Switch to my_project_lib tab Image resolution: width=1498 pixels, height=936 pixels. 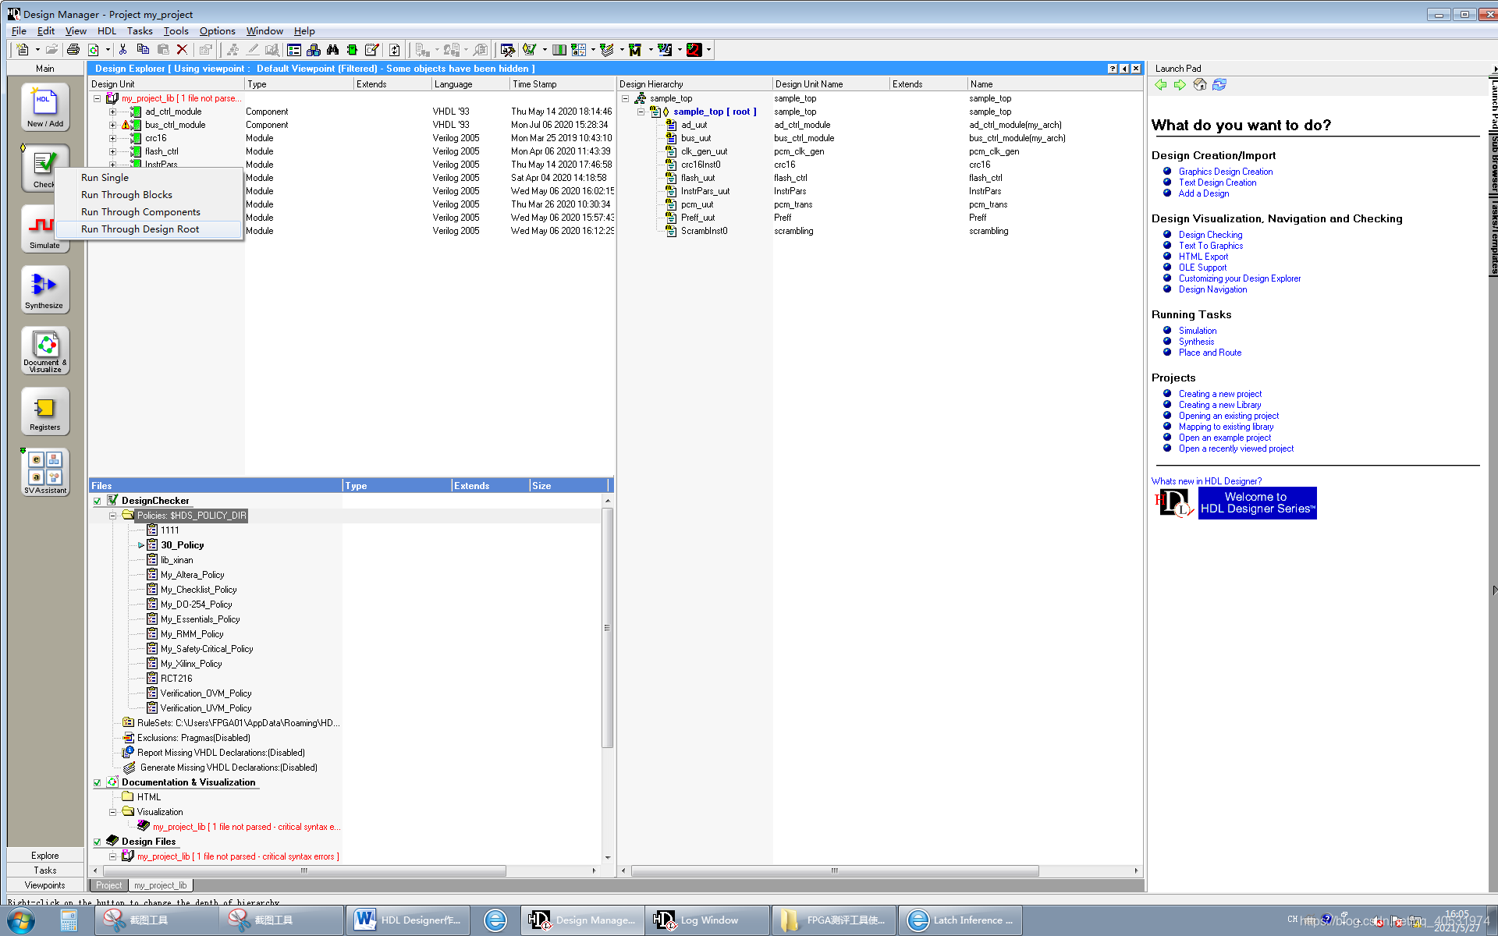tap(160, 885)
